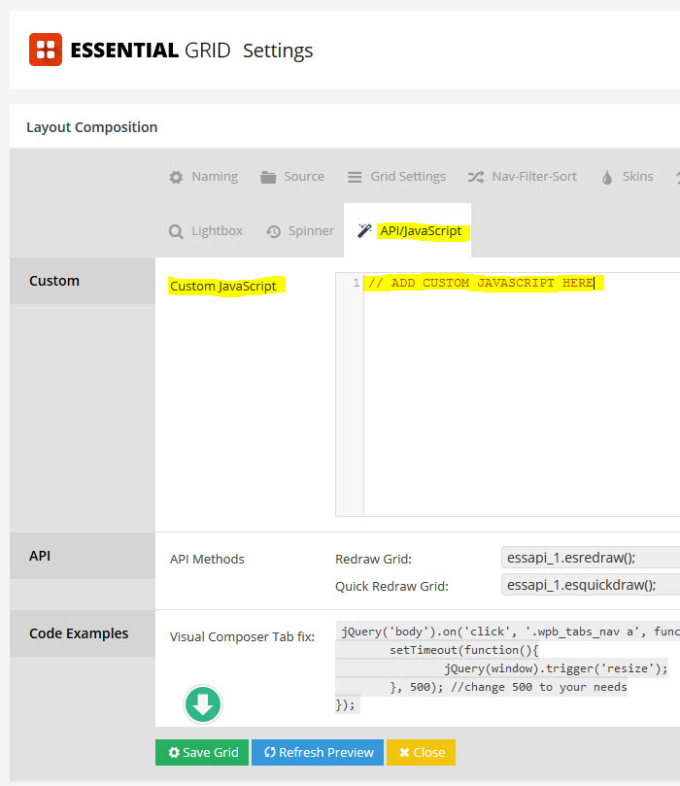The height and width of the screenshot is (786, 680).
Task: Open the Naming tab
Action: click(x=203, y=177)
